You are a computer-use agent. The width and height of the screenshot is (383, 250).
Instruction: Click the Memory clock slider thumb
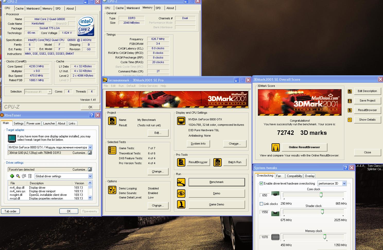click(x=325, y=237)
